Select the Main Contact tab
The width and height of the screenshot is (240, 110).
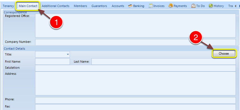[28, 6]
